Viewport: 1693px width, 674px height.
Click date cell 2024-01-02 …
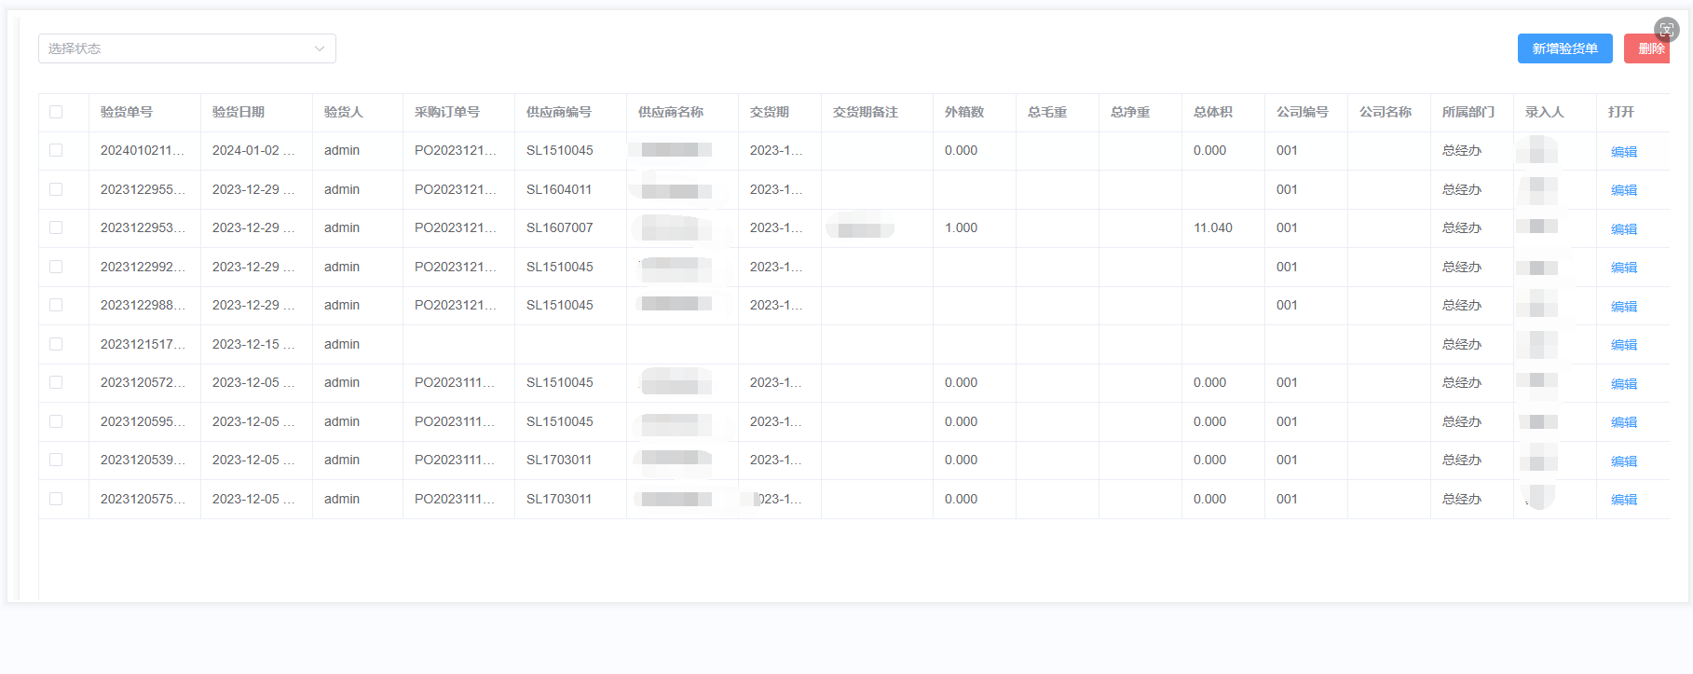(x=253, y=150)
